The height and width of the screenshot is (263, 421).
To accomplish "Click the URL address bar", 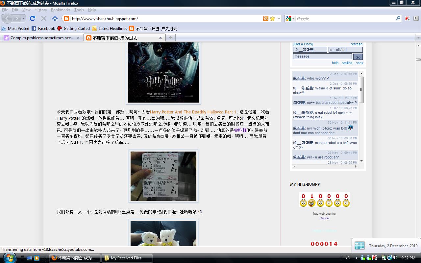I will point(166,19).
